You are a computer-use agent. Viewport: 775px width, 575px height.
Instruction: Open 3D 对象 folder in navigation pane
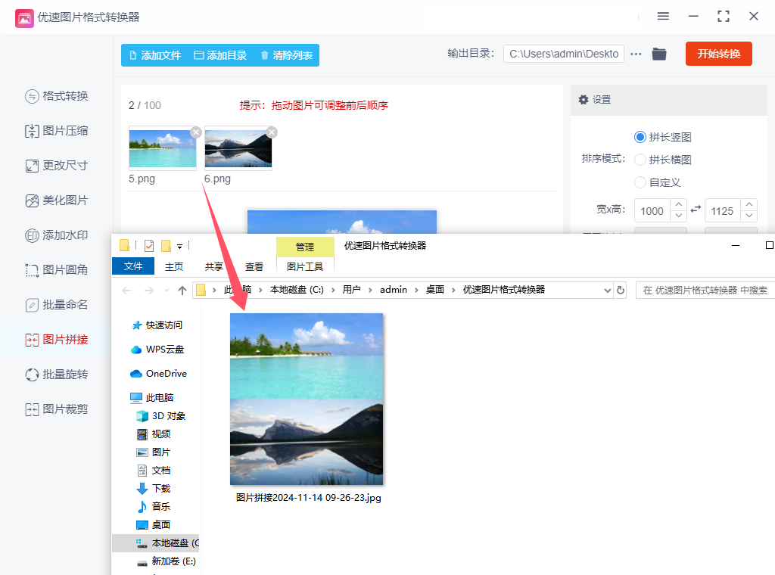[x=160, y=416]
